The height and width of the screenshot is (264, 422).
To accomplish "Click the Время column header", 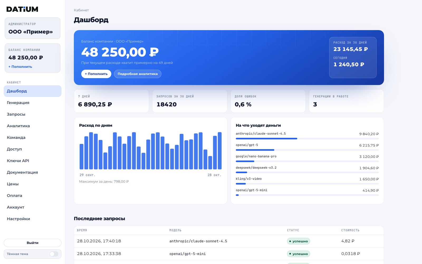I will tap(82, 230).
